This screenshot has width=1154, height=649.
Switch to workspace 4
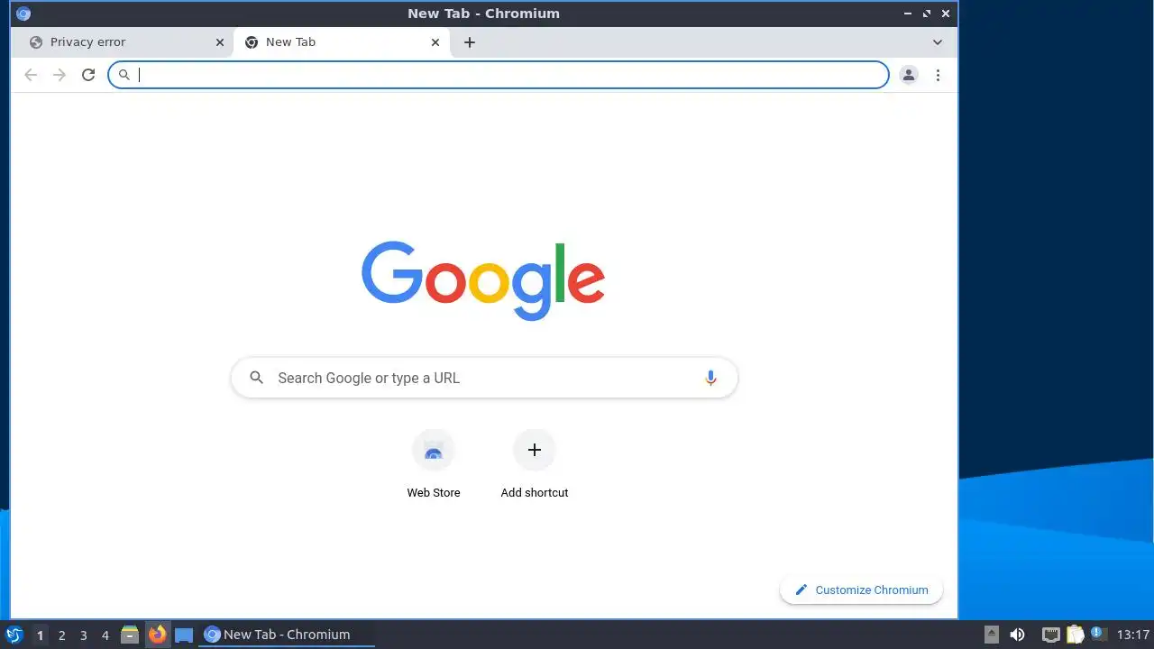[105, 635]
